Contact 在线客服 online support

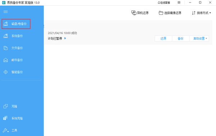pyautogui.click(x=164, y=3)
